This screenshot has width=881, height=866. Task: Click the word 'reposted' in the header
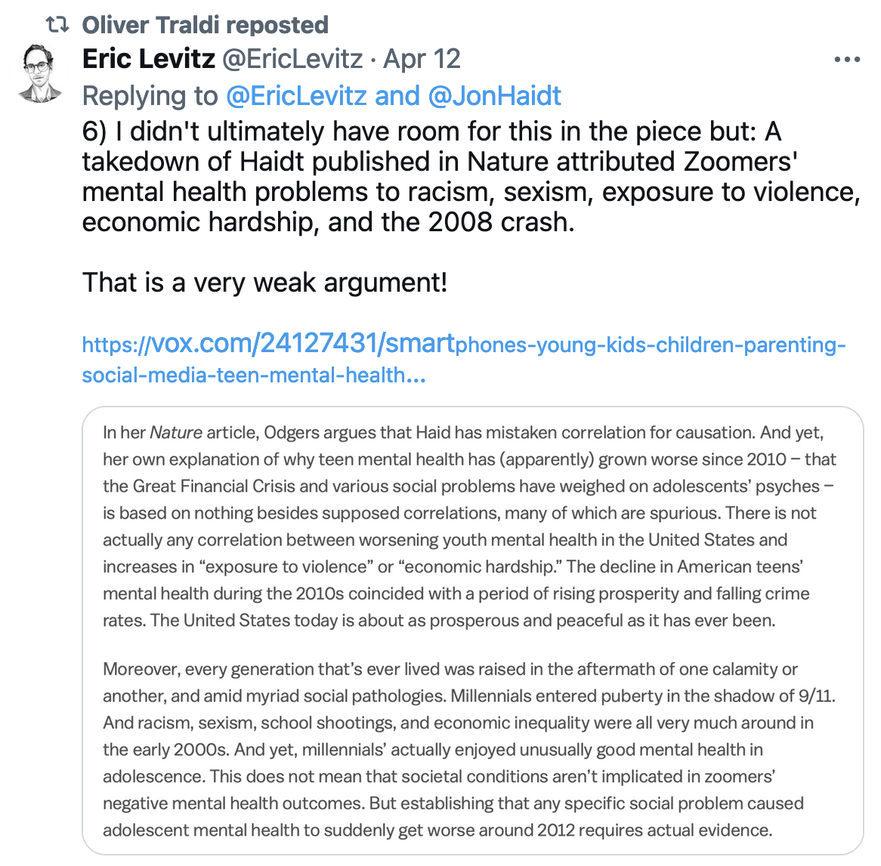(x=277, y=25)
